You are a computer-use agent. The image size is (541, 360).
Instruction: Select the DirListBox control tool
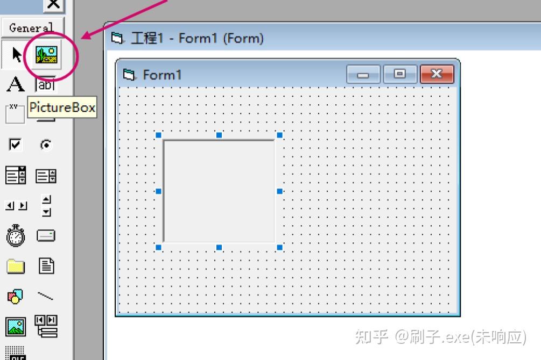[16, 265]
